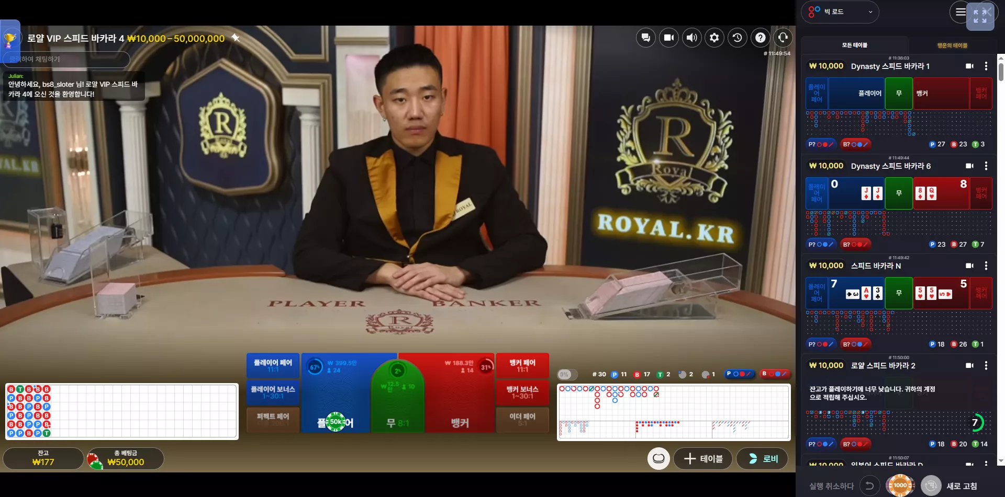Open more options for 스피드 바카라 N
The image size is (1005, 497).
point(986,266)
